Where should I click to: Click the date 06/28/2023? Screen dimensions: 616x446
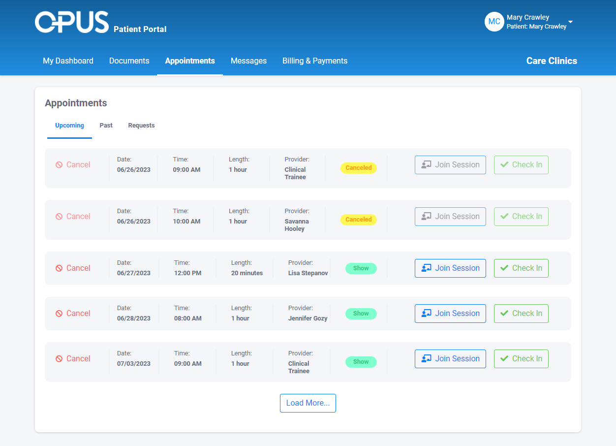(x=134, y=319)
